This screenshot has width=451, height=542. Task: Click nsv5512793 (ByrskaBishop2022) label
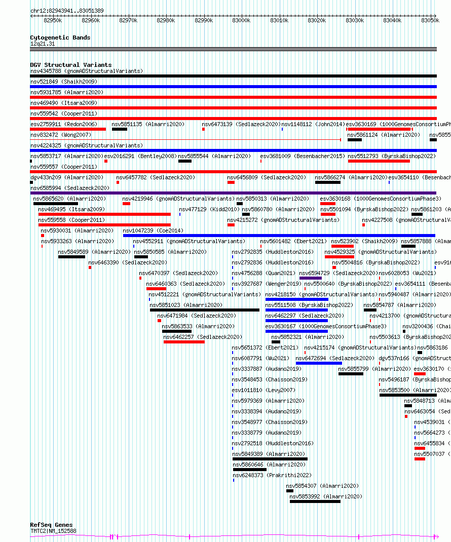pos(392,156)
